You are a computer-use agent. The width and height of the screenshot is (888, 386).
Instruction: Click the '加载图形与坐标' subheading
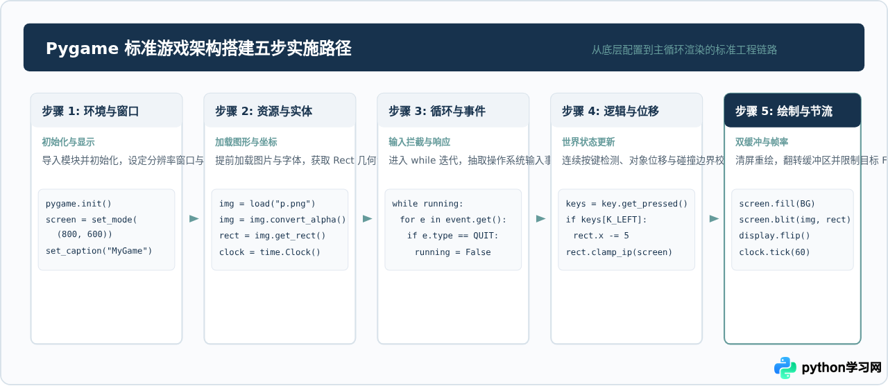coord(246,142)
